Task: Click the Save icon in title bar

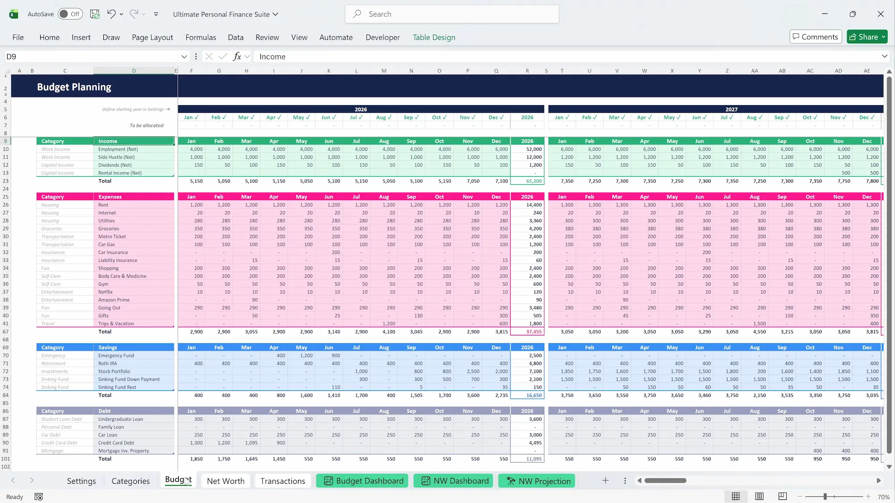Action: coord(94,14)
